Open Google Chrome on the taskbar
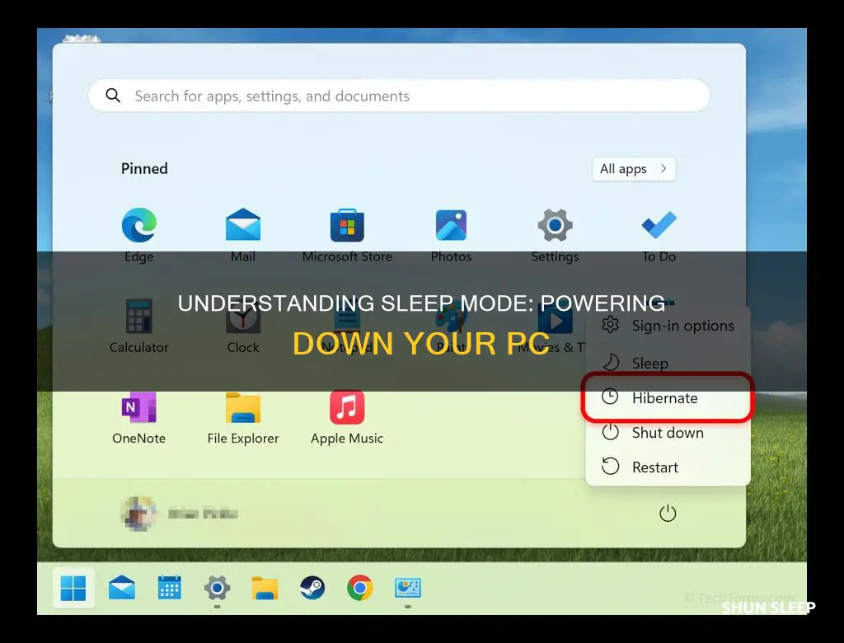The height and width of the screenshot is (643, 844). tap(360, 588)
